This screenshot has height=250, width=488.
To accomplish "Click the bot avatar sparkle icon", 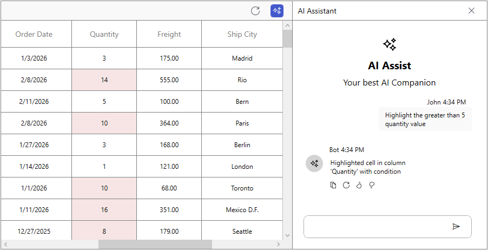I will [x=314, y=163].
